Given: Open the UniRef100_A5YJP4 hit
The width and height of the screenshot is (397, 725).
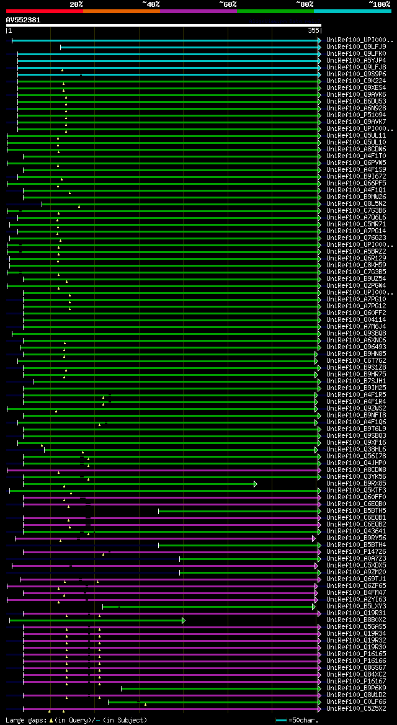Looking at the screenshot, I should pyautogui.click(x=356, y=61).
